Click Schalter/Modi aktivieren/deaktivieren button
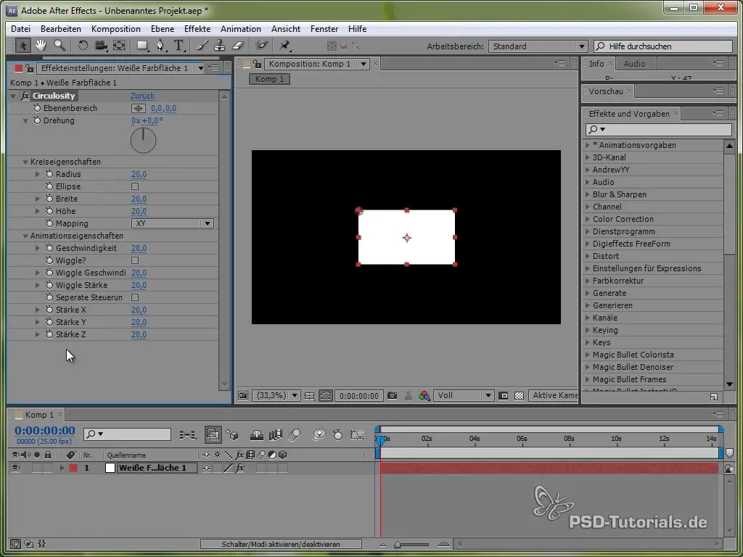The width and height of the screenshot is (743, 557). point(281,544)
